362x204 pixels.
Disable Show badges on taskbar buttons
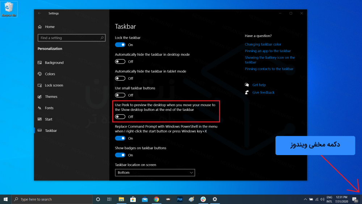tap(120, 155)
